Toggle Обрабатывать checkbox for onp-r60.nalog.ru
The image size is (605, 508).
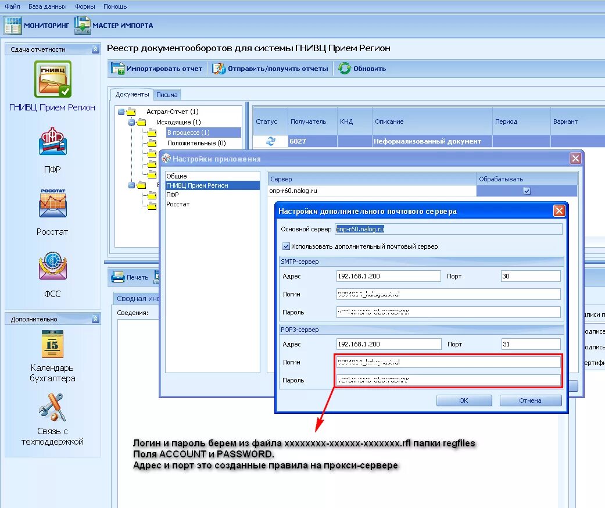pos(527,191)
